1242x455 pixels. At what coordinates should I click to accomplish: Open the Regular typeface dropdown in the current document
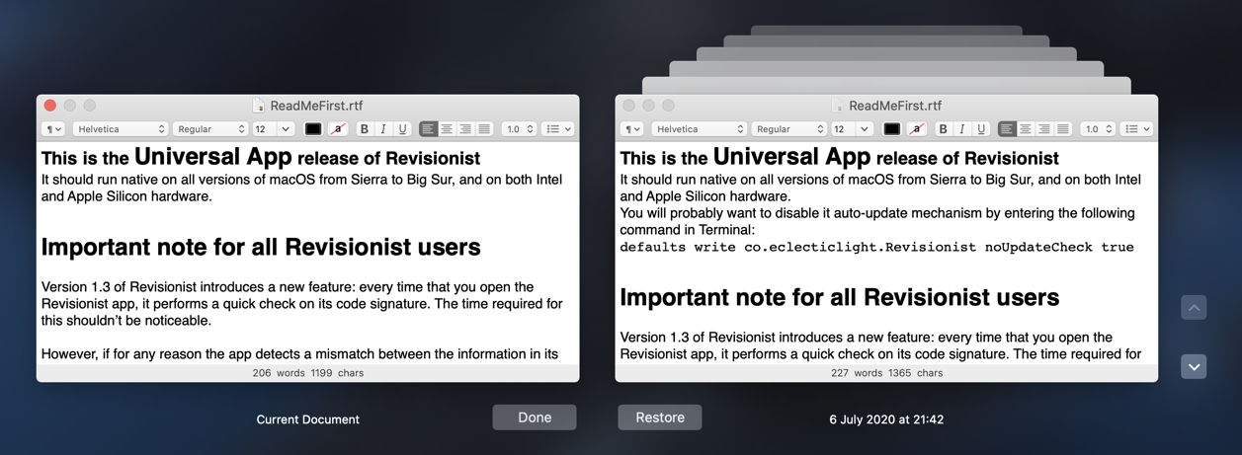(x=210, y=129)
